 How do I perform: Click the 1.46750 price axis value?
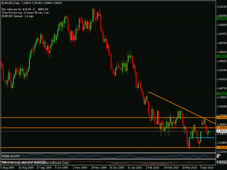[x=222, y=43]
